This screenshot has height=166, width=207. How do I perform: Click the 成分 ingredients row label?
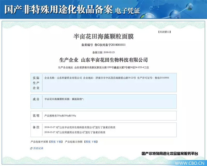[x=36, y=99]
